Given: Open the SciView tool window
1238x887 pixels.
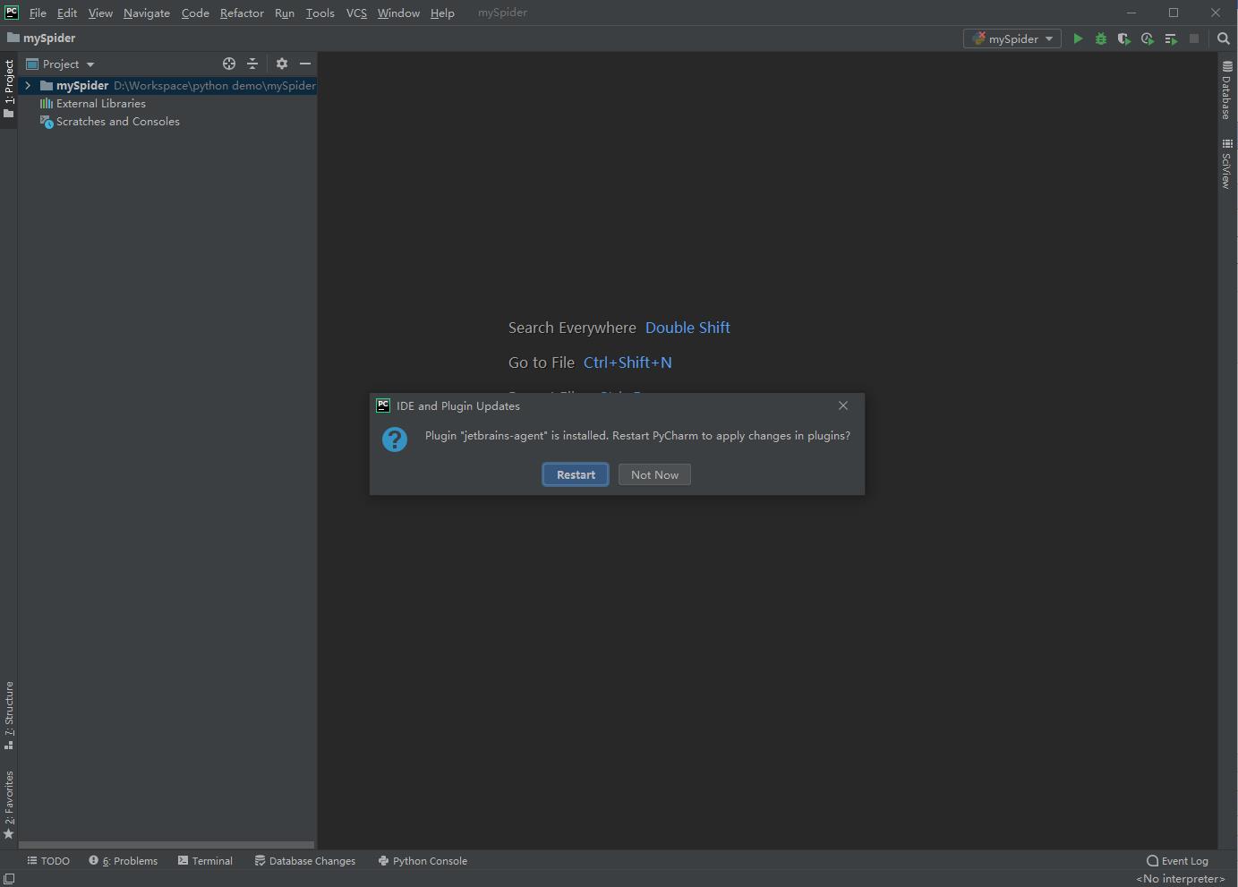Looking at the screenshot, I should tap(1227, 164).
